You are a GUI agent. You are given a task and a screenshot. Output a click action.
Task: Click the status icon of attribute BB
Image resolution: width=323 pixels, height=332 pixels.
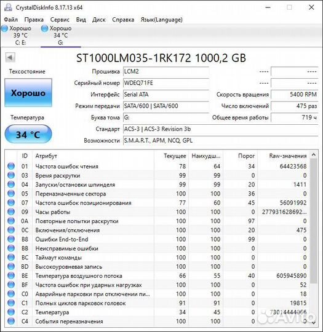11,248
